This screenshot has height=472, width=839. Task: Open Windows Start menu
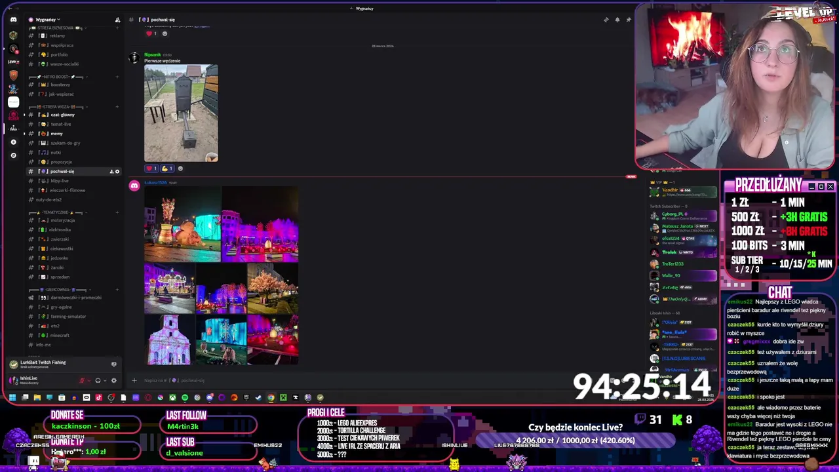(x=12, y=397)
